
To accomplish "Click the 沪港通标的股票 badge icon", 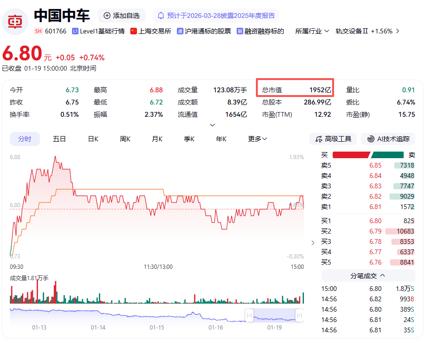I will click(180, 31).
